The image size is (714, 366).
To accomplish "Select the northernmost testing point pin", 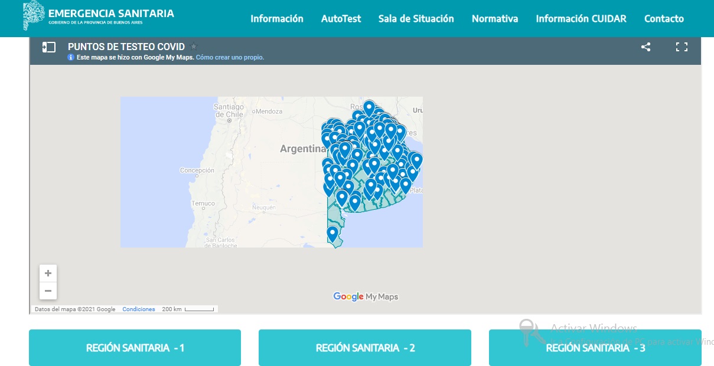I will click(369, 108).
